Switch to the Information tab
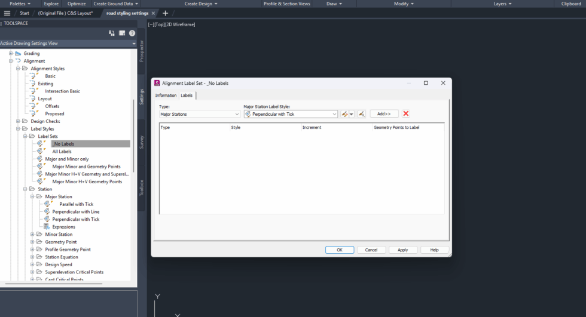This screenshot has height=317, width=586. coord(166,96)
